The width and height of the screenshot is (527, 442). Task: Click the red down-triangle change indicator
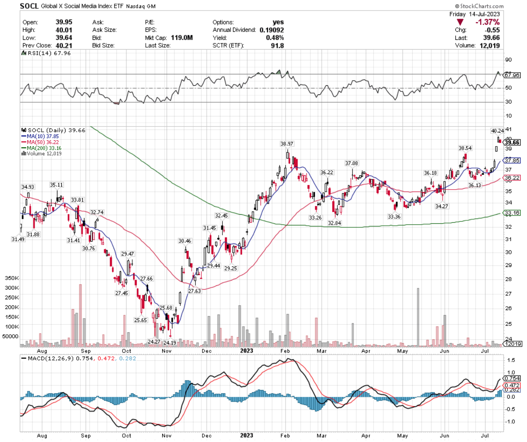coord(460,22)
